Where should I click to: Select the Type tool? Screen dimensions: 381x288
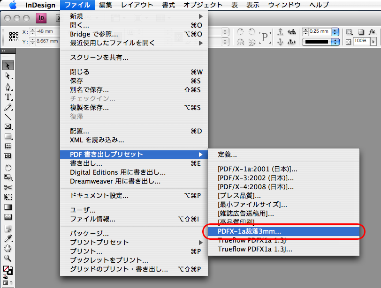point(8,97)
